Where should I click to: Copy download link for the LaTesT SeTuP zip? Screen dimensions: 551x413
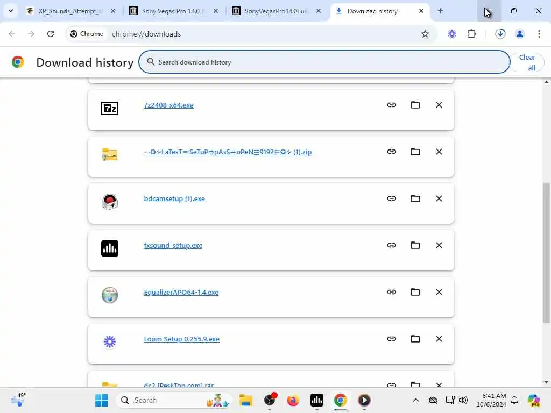tap(392, 152)
